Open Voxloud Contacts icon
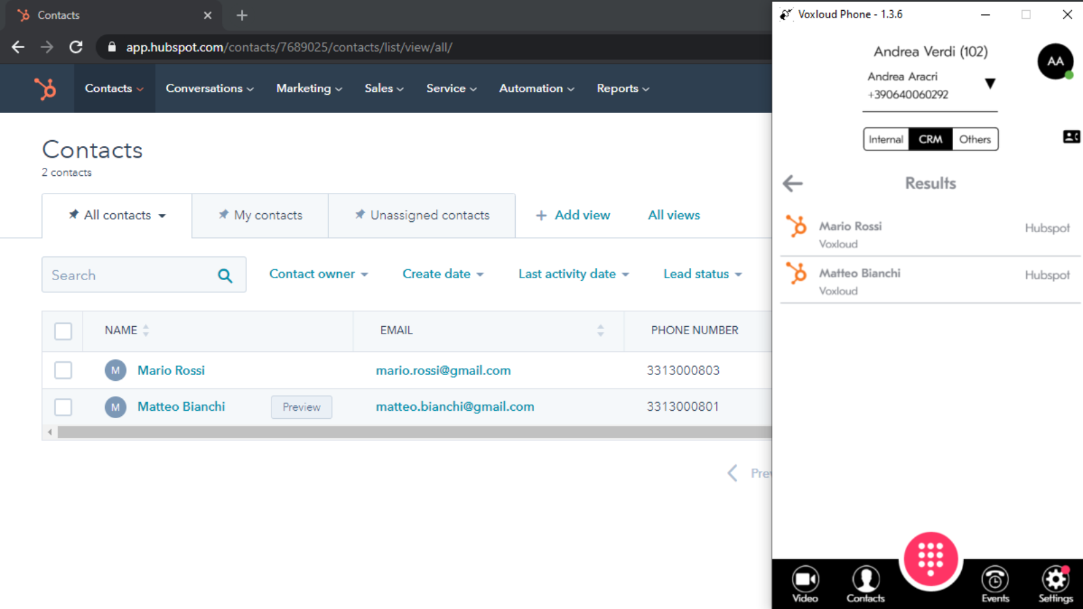The height and width of the screenshot is (609, 1083). tap(865, 583)
